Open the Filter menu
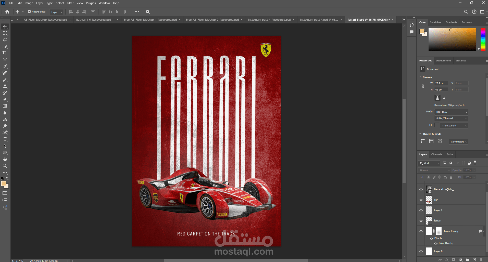This screenshot has width=488, height=262. point(70,3)
